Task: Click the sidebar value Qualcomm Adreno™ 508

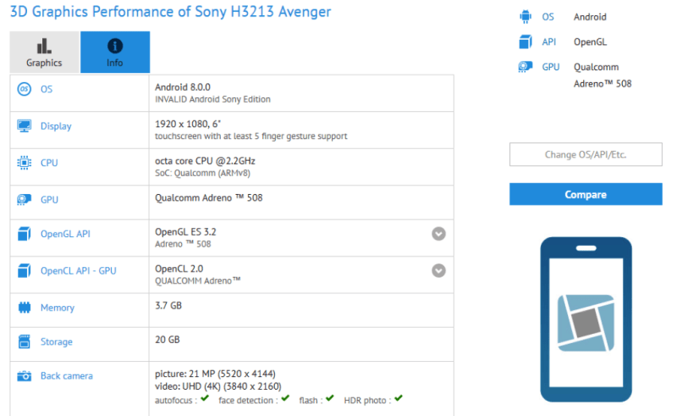Action: [603, 75]
